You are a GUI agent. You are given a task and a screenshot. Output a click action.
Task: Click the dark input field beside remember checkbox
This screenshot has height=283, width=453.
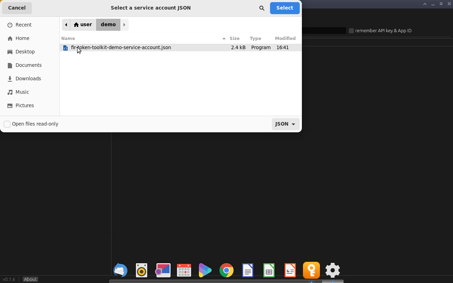click(x=324, y=31)
